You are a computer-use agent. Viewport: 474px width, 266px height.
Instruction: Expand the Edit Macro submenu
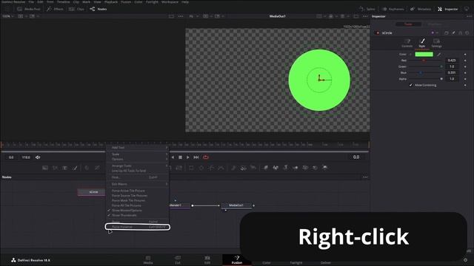pyautogui.click(x=137, y=184)
